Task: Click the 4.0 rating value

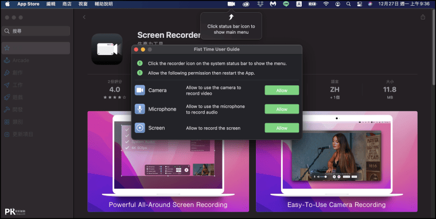Action: coord(115,89)
